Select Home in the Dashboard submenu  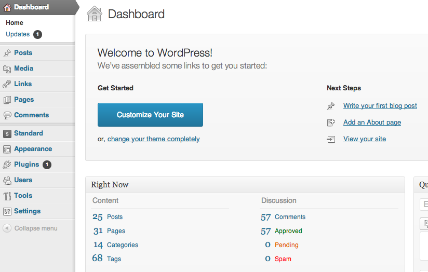coord(15,23)
